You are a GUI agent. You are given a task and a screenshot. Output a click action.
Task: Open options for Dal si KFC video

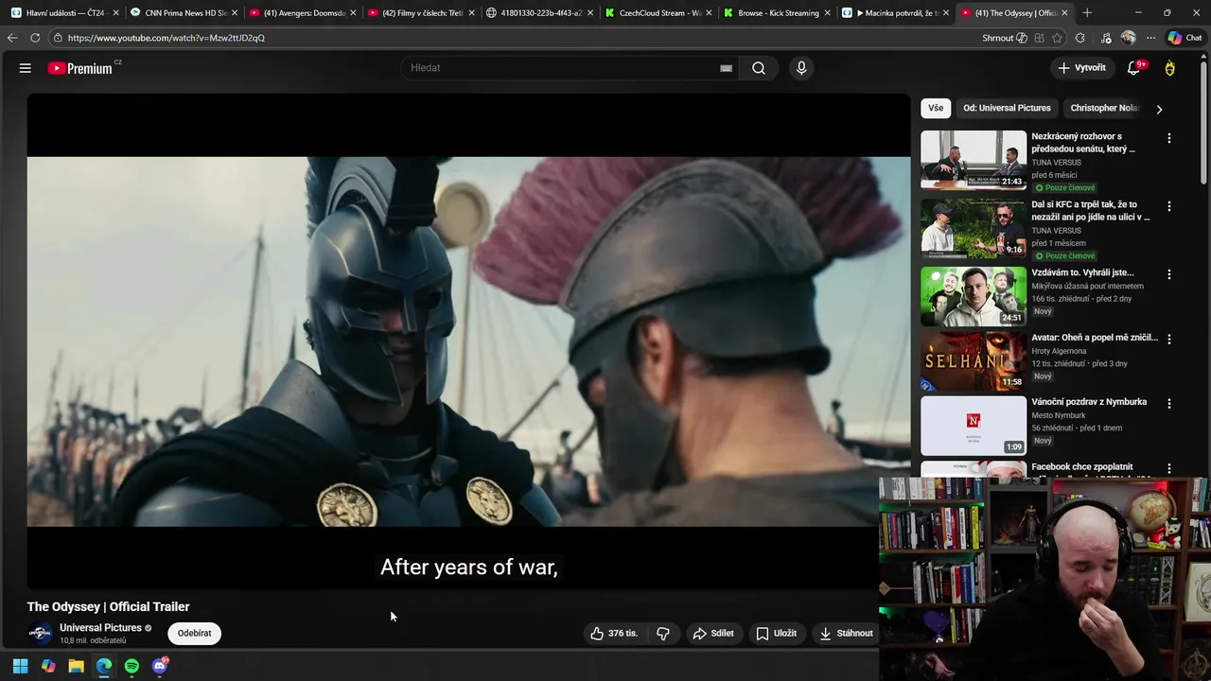tap(1169, 206)
